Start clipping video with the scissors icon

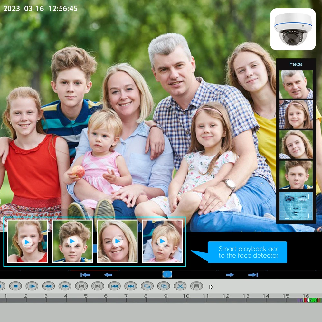180,286
